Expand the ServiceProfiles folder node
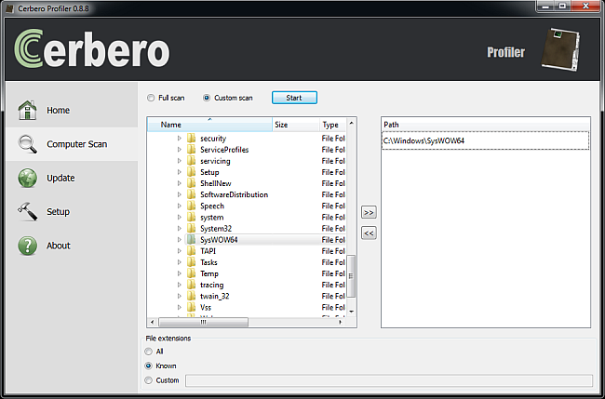Viewport: 605px width, 399px height. [x=180, y=150]
